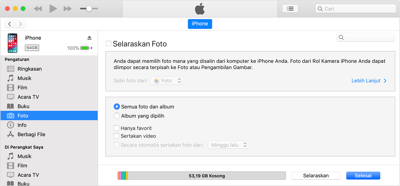
Task: Click the open book icon under Pengaturan
Action: coord(11,106)
